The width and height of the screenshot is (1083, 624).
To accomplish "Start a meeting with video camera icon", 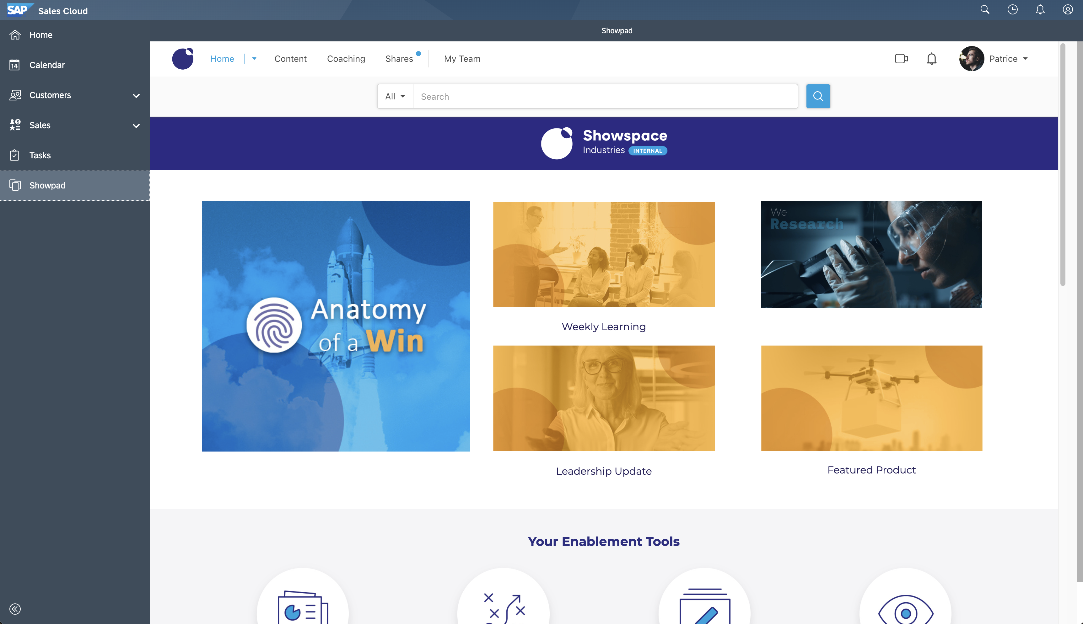I will click(901, 59).
